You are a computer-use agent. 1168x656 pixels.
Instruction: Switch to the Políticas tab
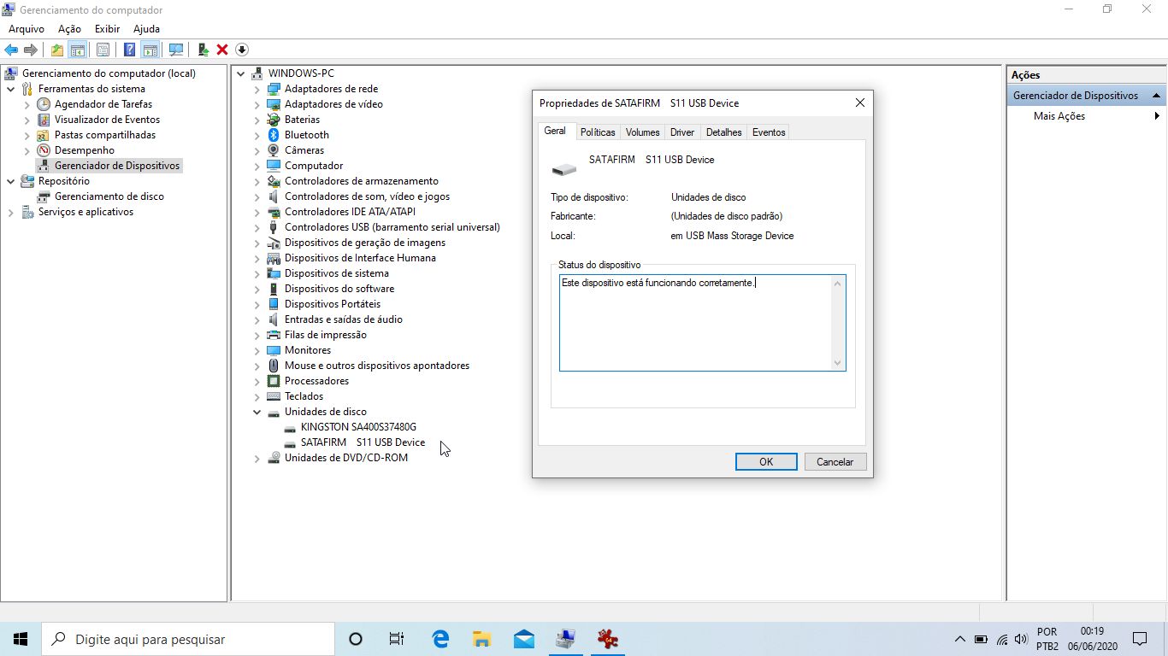(x=598, y=132)
